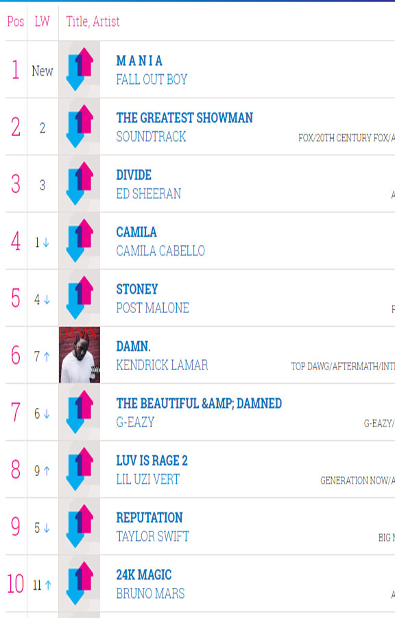Open the BRUNO MARS artist link
395x618 pixels.
pos(150,594)
